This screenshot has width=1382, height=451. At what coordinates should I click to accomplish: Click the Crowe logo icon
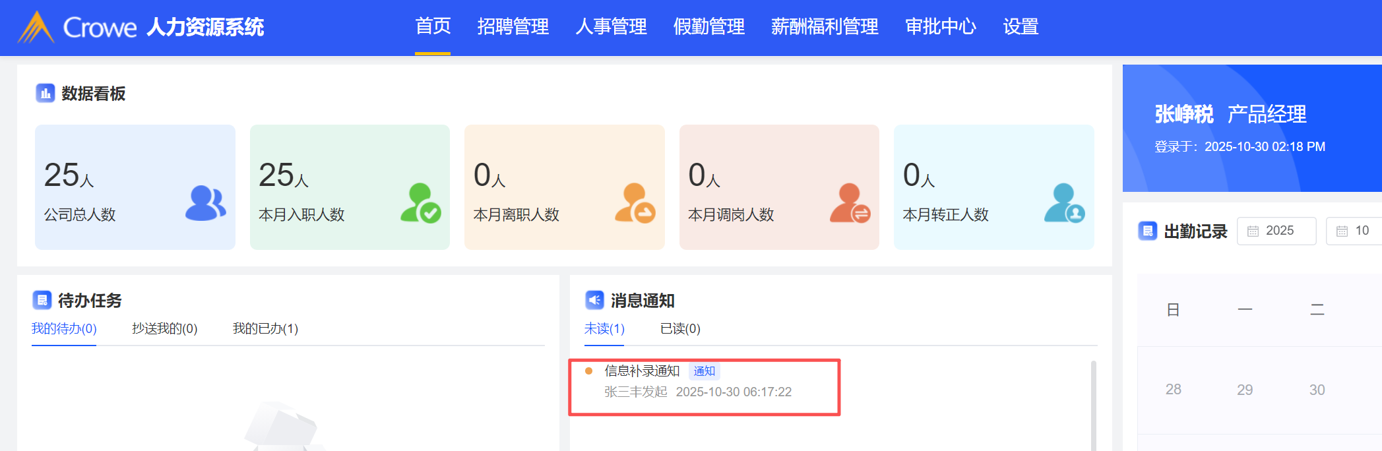36,28
